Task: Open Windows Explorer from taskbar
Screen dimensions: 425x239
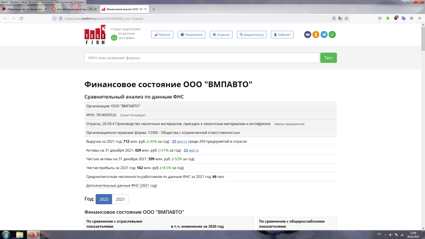Action: click(x=20, y=235)
